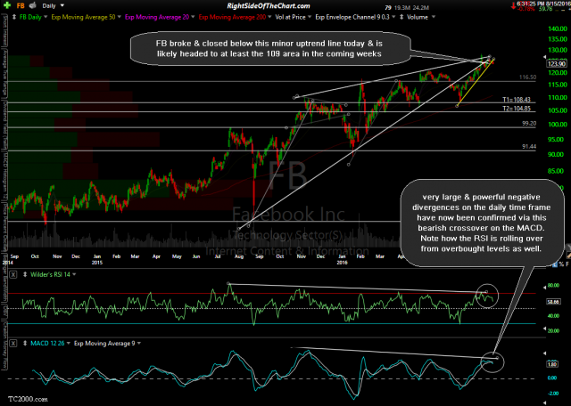Open the Wilder's RSI 14 dropdown
This screenshot has width=571, height=406.
click(74, 275)
